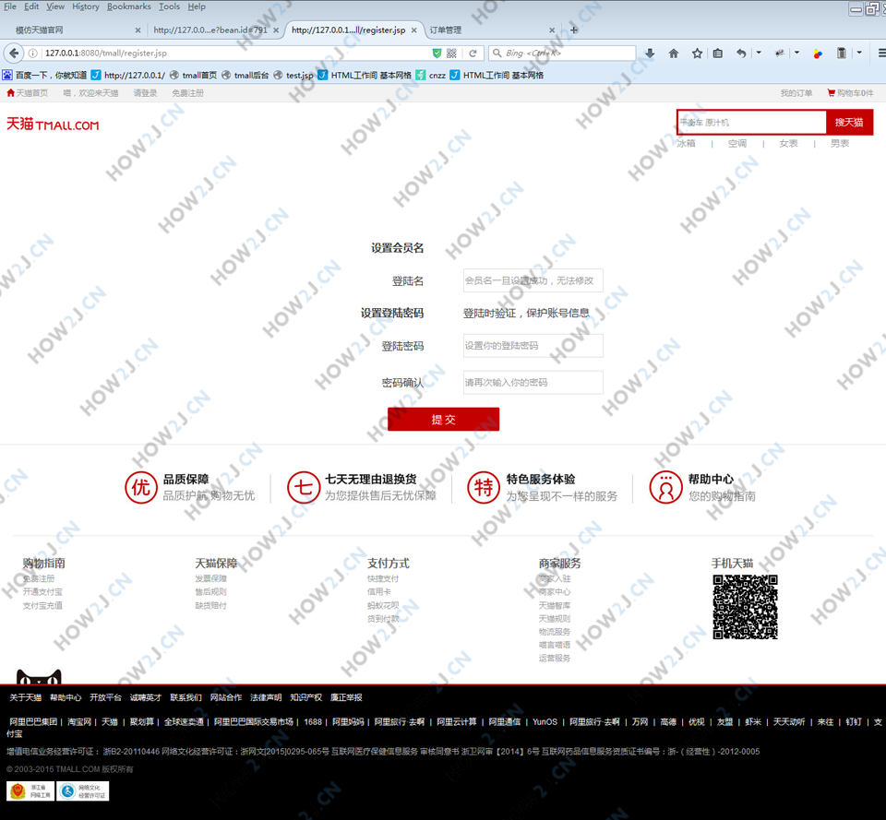Open a new browser tab
The height and width of the screenshot is (820, 886).
point(574,30)
